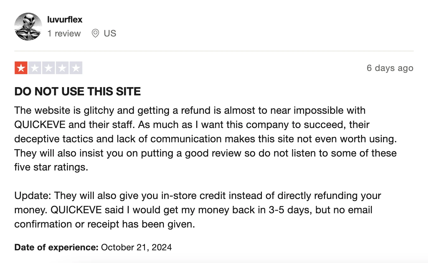Open the luvurflex username link

[65, 20]
